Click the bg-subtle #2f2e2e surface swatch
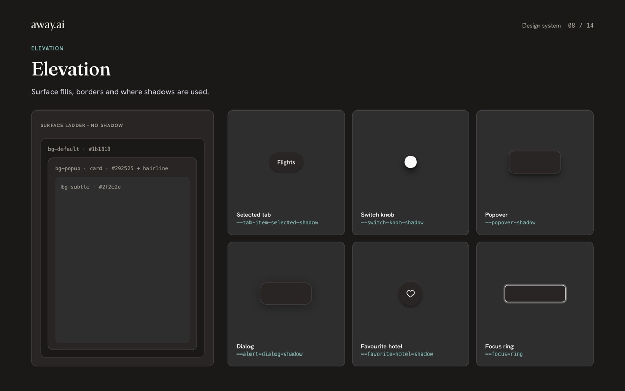625x391 pixels. point(122,260)
